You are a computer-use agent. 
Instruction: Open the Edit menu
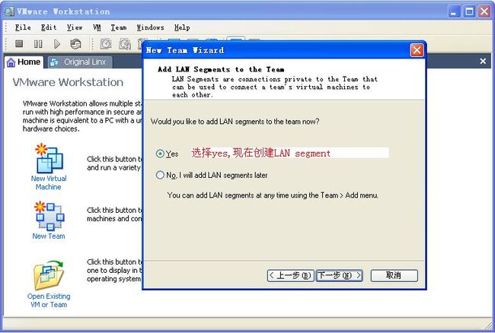(x=49, y=27)
